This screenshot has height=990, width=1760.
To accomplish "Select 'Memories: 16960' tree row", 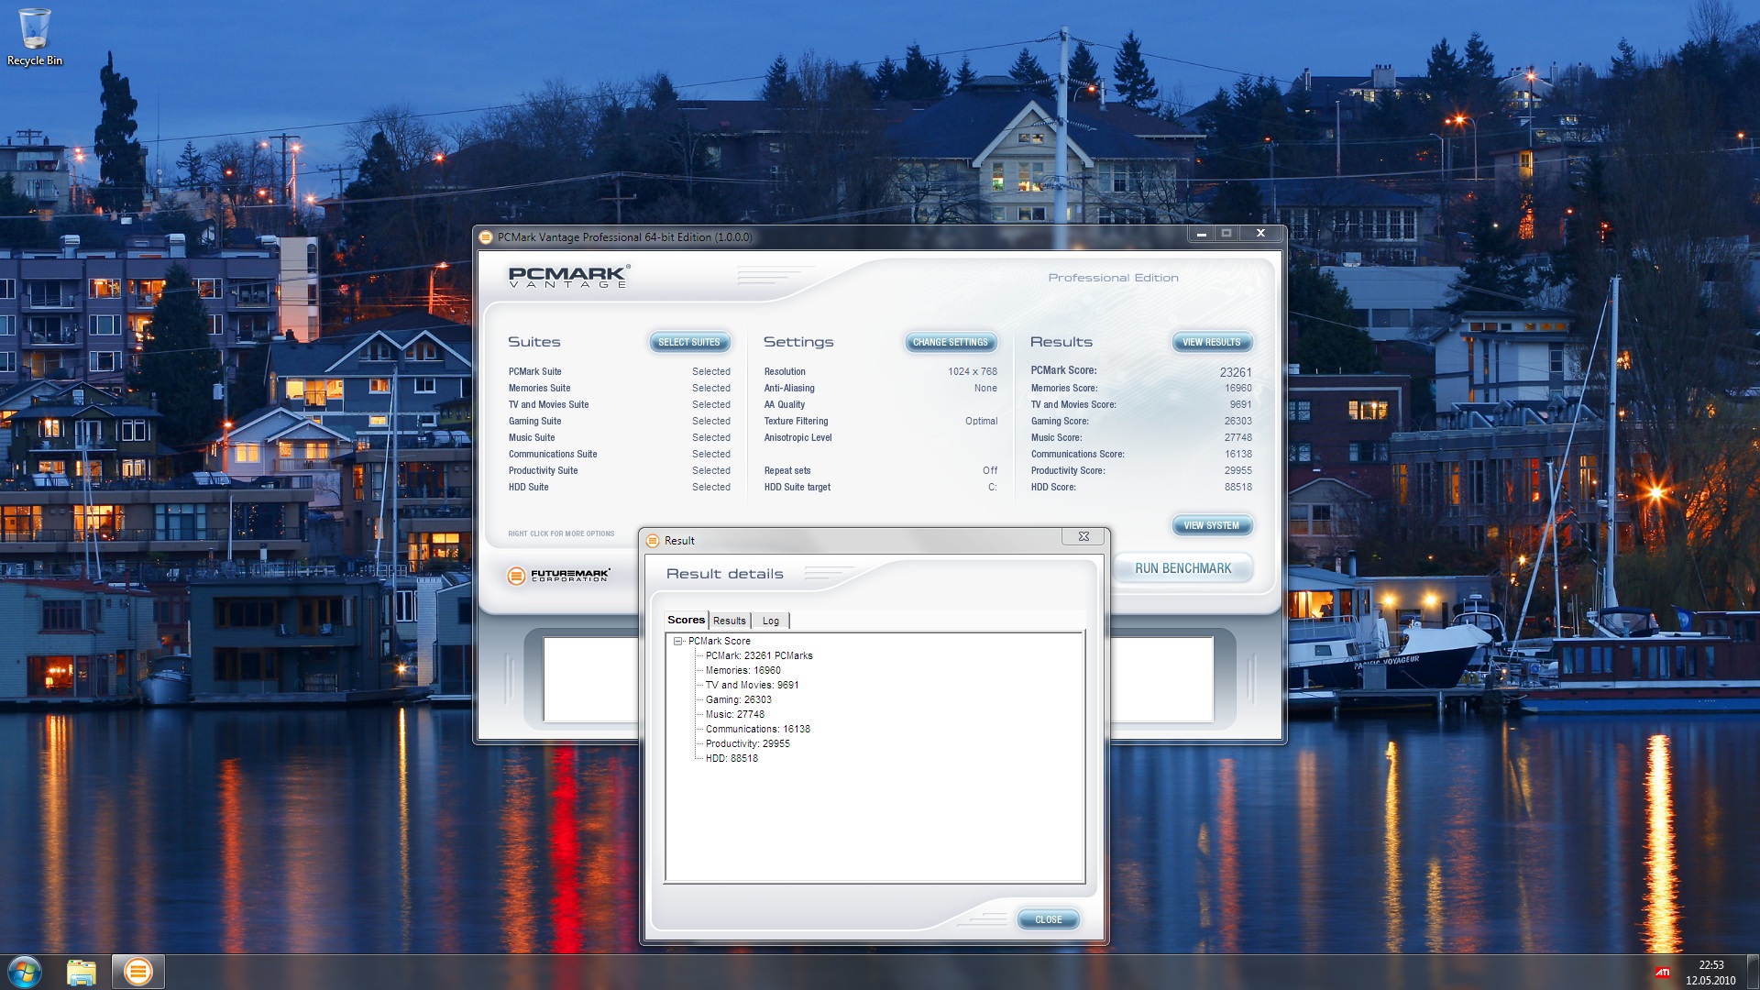I will (742, 671).
